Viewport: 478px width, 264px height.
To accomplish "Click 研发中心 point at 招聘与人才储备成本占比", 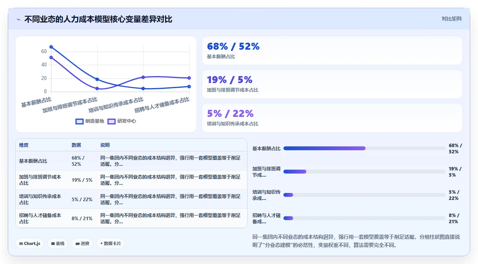I will 189,78.
